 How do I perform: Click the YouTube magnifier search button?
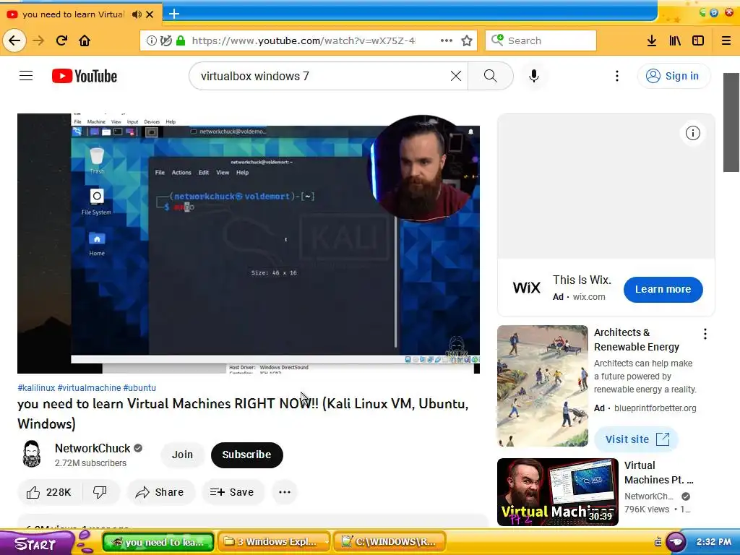[x=491, y=76]
